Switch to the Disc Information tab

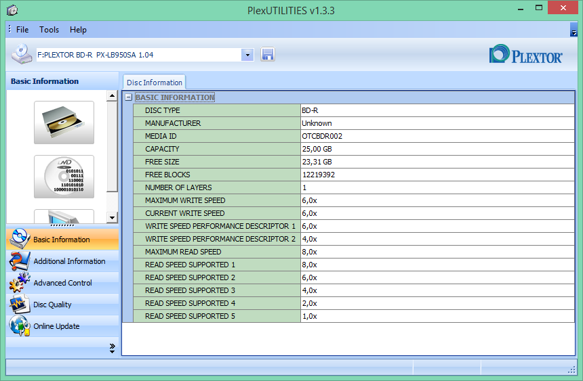(155, 83)
